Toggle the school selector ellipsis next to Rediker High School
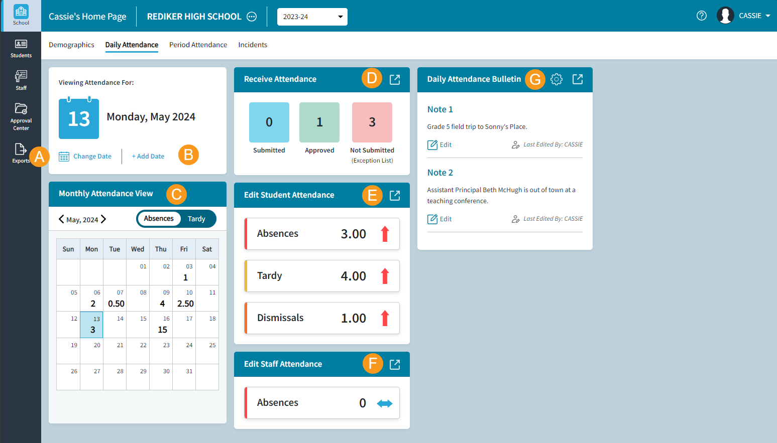The height and width of the screenshot is (443, 777). click(x=251, y=16)
